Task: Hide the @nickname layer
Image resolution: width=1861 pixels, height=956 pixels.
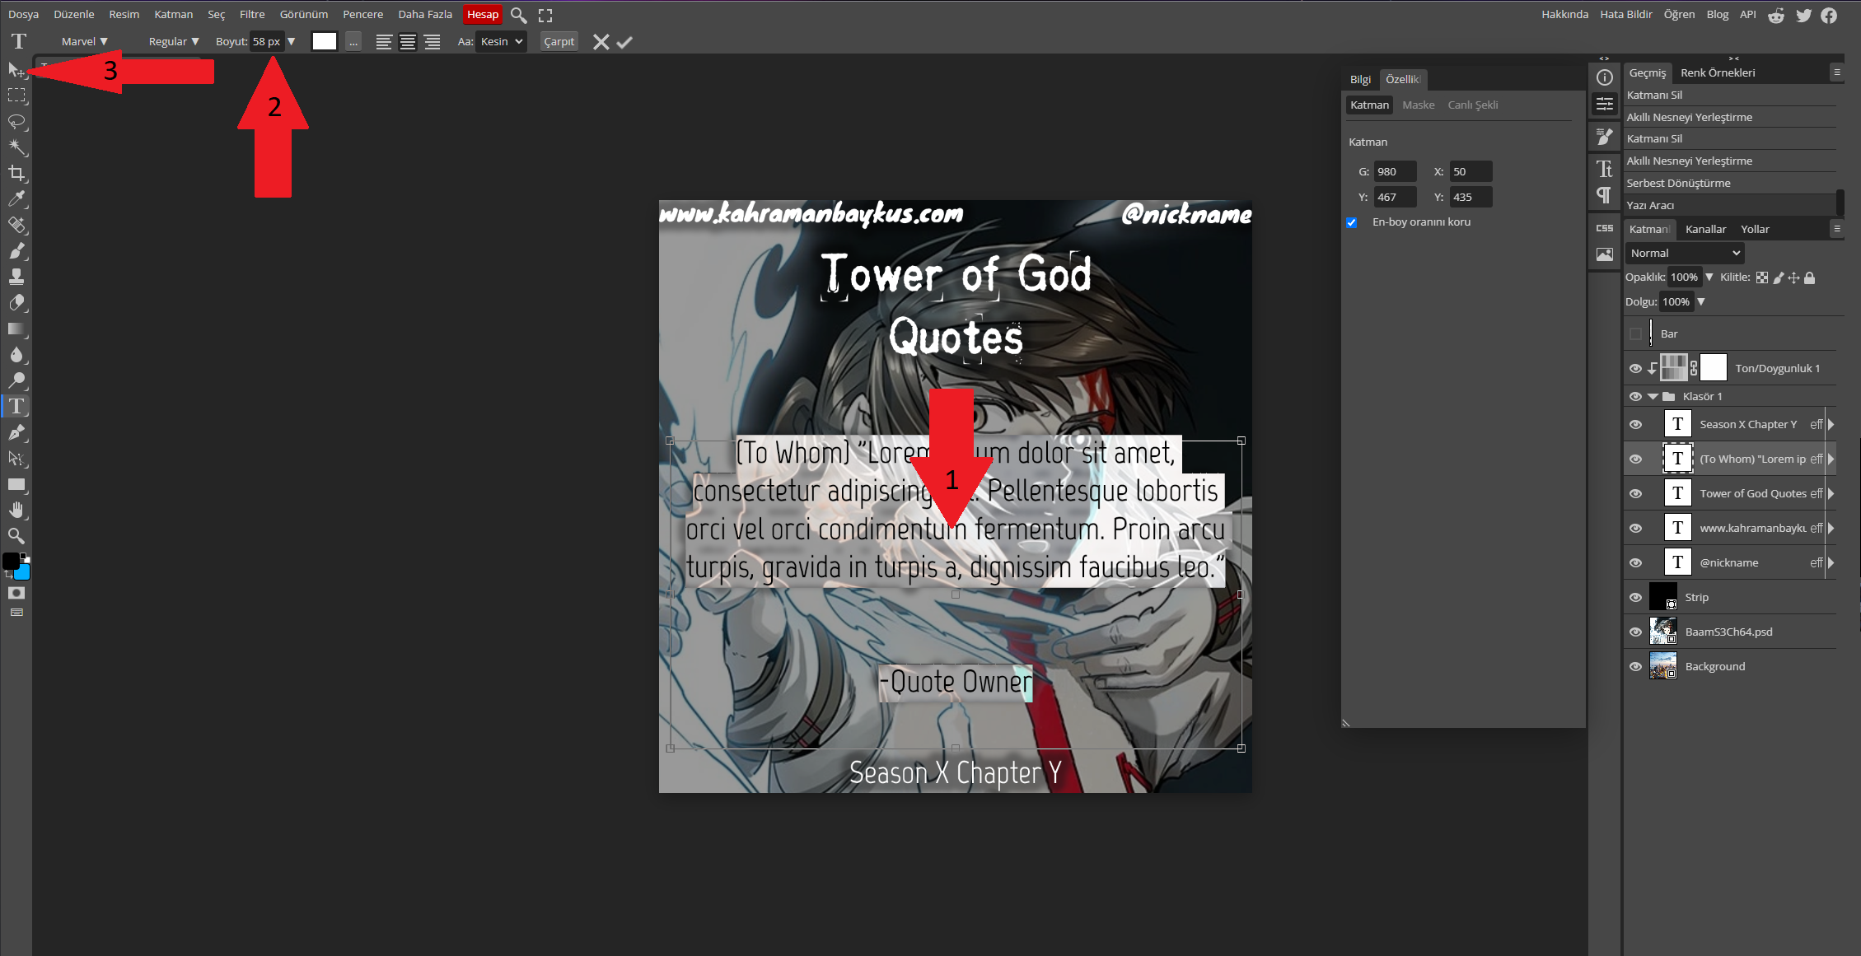Action: coord(1636,562)
